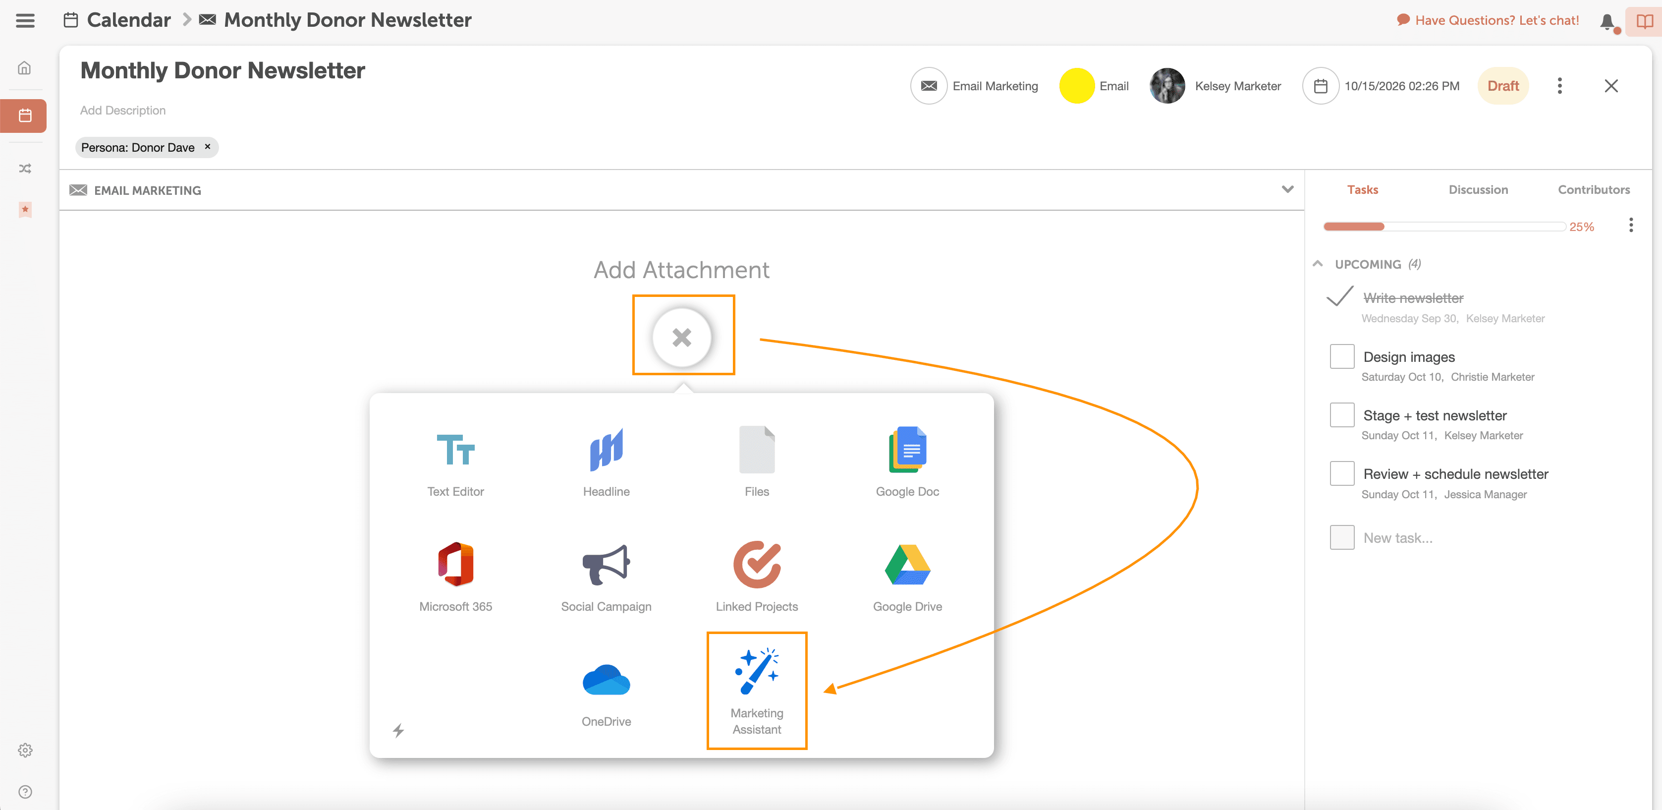1662x810 pixels.
Task: Add a Social Campaign attachment
Action: click(606, 564)
